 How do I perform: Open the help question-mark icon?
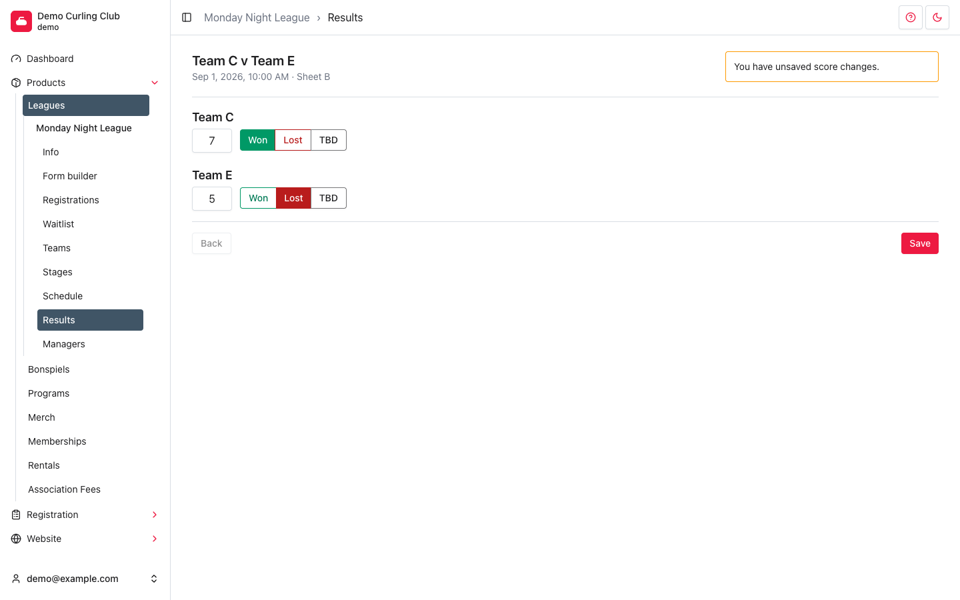point(911,17)
